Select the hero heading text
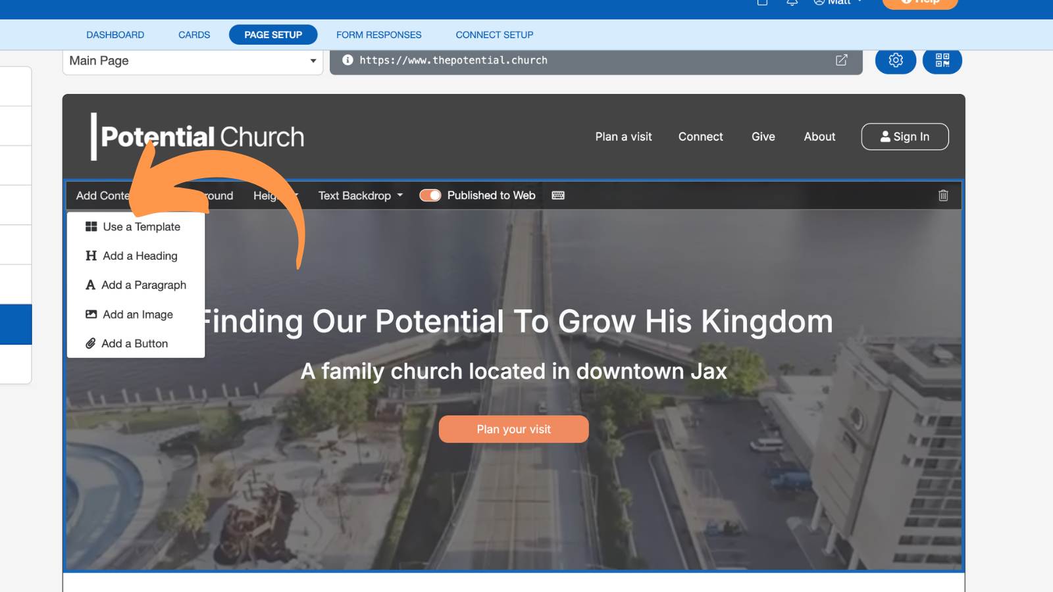Image resolution: width=1053 pixels, height=592 pixels. coord(516,322)
